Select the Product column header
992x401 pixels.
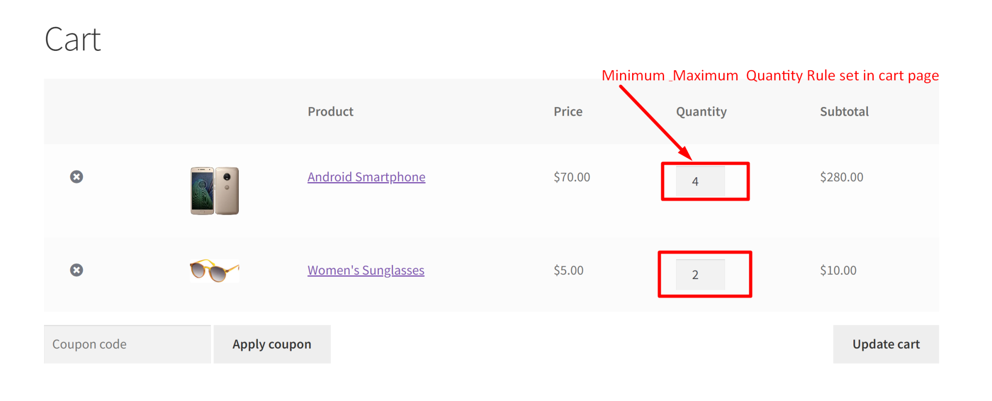pyautogui.click(x=330, y=111)
